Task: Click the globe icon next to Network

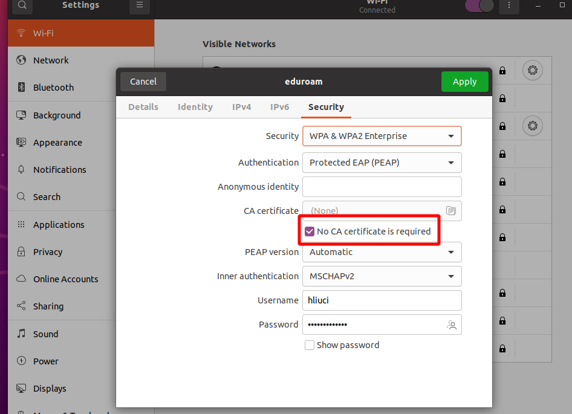Action: pyautogui.click(x=21, y=60)
